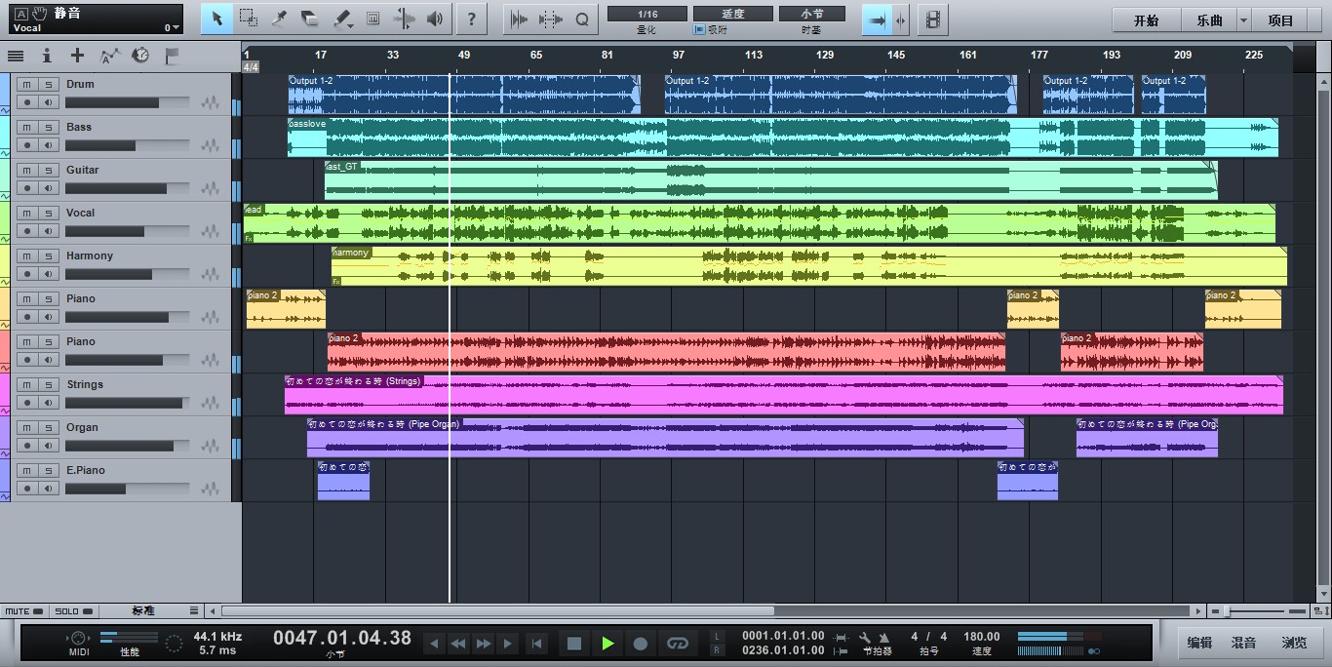Open the 小节 timebase dropdown
Viewport: 1332px width, 667px height.
[x=811, y=14]
